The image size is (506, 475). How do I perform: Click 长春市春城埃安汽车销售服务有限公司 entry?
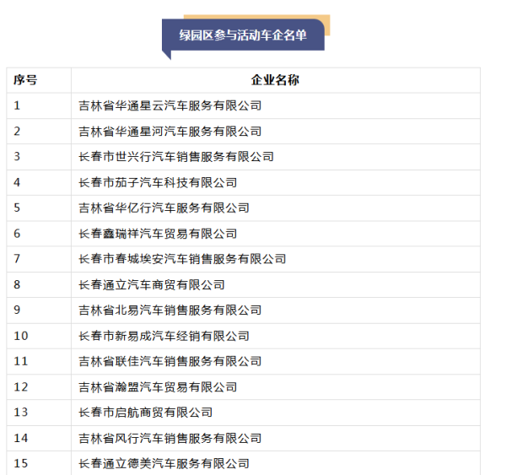pos(181,259)
